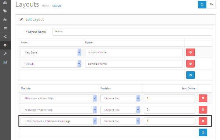The image size is (220, 140).
Task: Click the sort order field for Slideshow
Action: [169, 98]
